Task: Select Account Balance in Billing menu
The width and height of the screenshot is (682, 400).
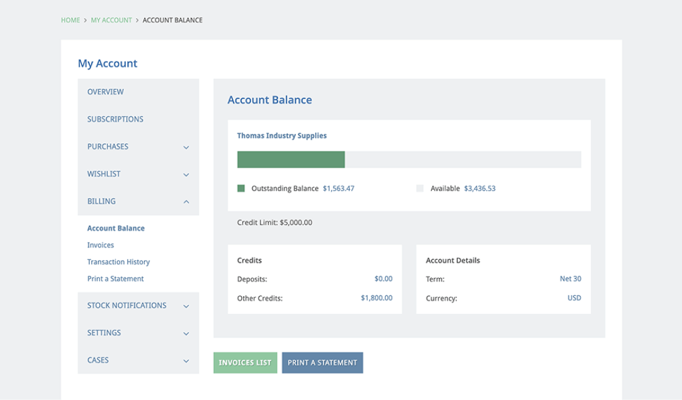Action: [x=116, y=228]
